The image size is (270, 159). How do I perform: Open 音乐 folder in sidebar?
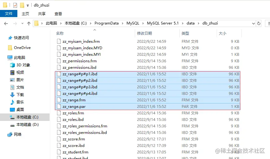pos(20,102)
